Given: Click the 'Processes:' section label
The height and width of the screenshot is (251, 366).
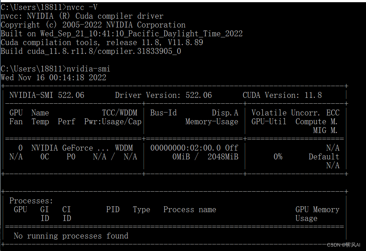Looking at the screenshot, I should (31, 201).
